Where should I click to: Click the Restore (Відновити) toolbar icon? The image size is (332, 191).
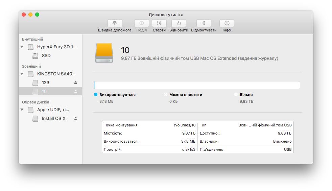tap(179, 23)
